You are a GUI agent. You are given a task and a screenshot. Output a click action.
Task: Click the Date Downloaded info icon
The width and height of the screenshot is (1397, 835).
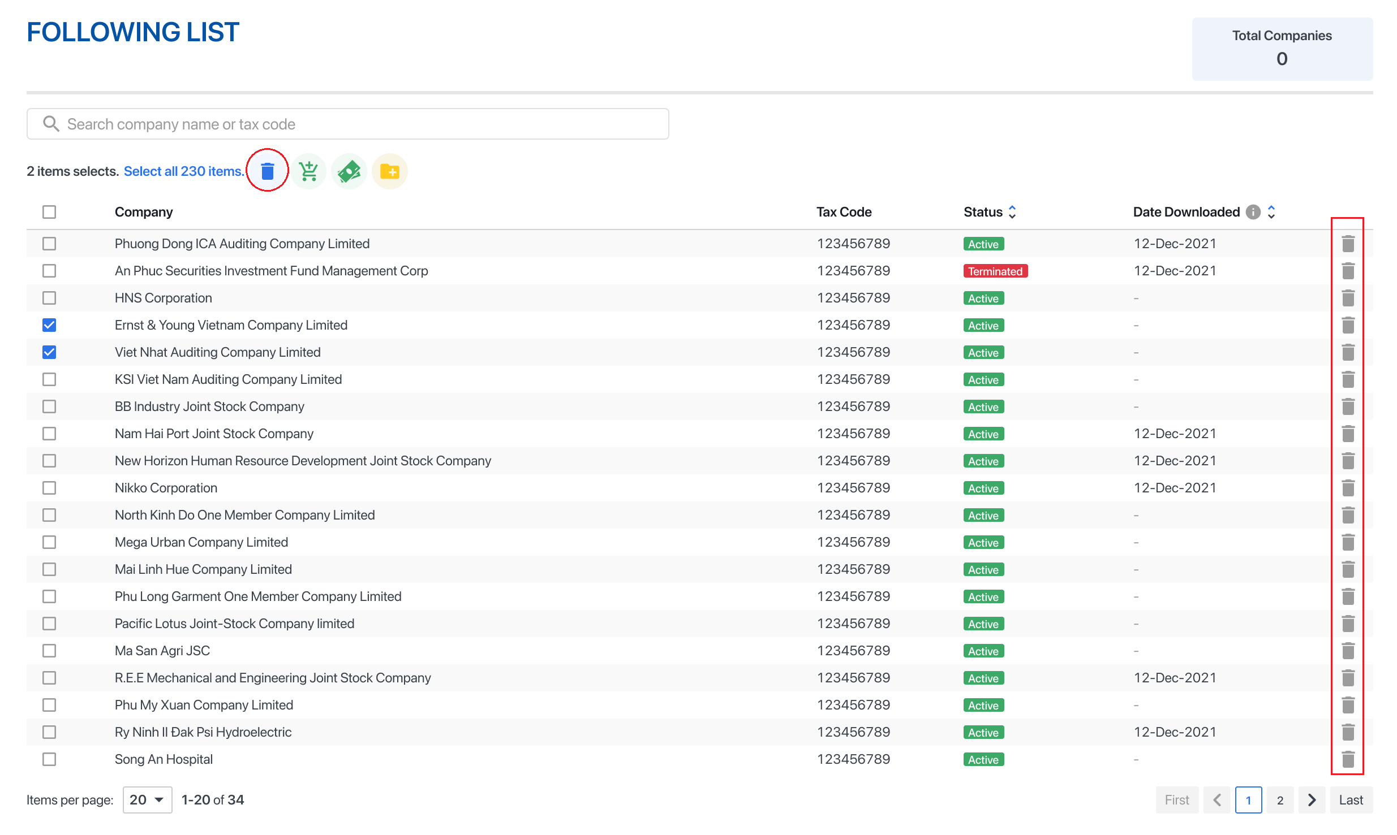click(1253, 212)
